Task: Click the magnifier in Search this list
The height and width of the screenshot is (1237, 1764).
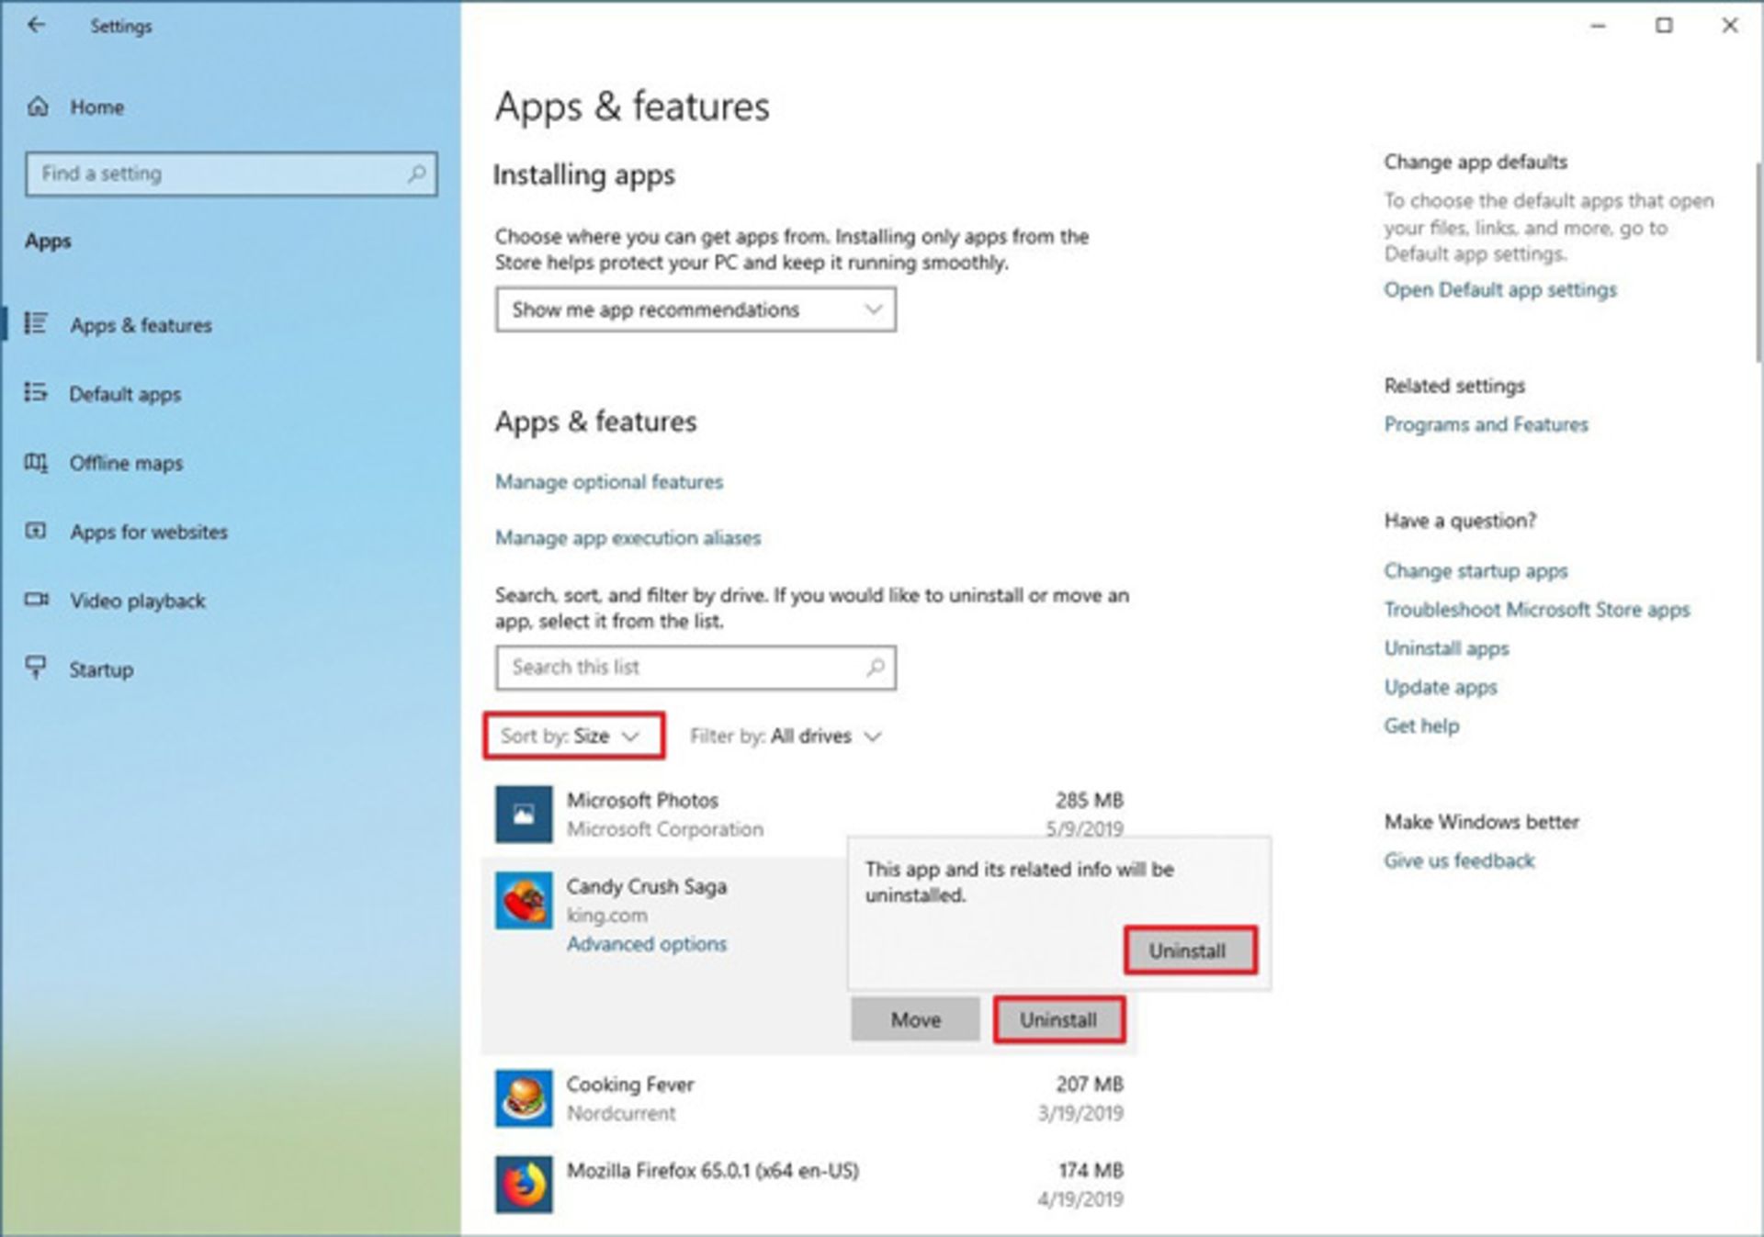Action: 876,668
